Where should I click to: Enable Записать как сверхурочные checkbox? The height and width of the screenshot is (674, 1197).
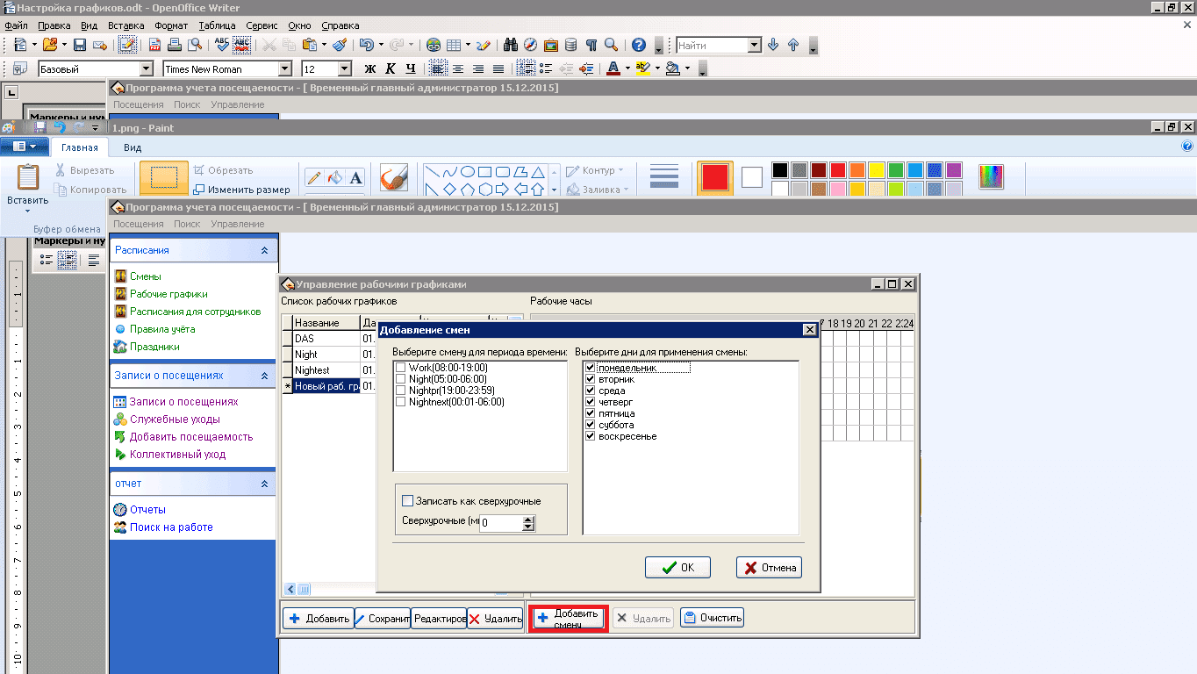407,501
